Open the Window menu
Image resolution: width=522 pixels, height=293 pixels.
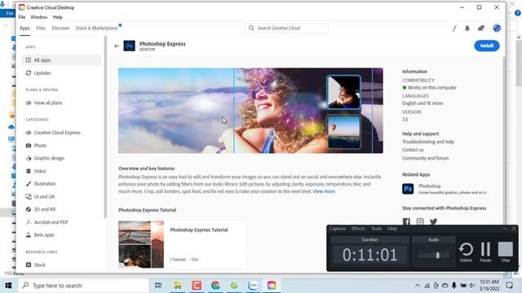click(x=39, y=17)
